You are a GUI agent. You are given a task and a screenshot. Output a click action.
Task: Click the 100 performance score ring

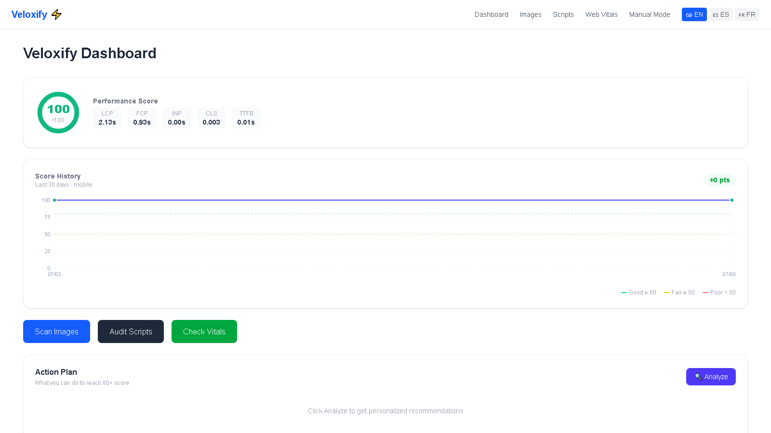point(58,113)
